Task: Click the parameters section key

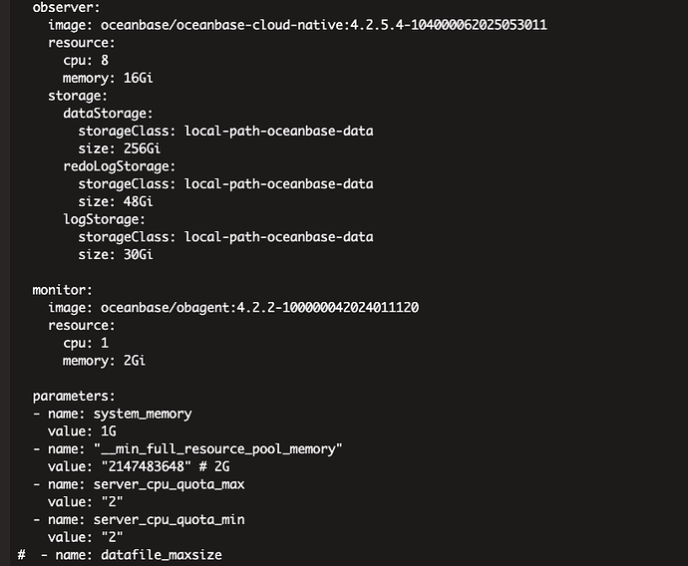Action: pos(74,397)
